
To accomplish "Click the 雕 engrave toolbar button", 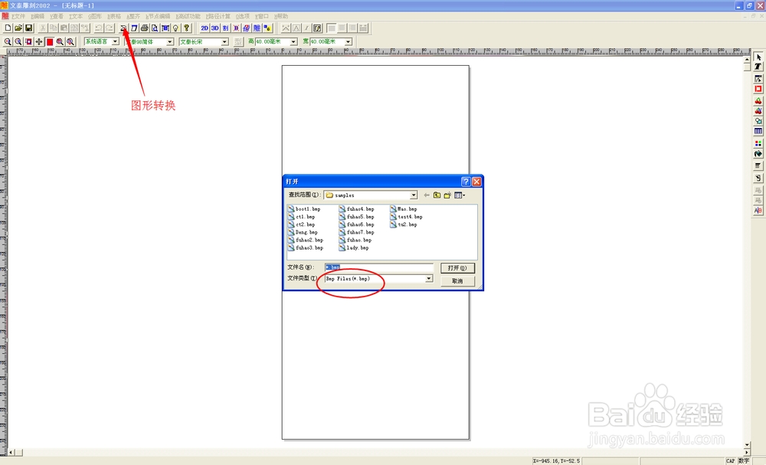I will click(257, 28).
